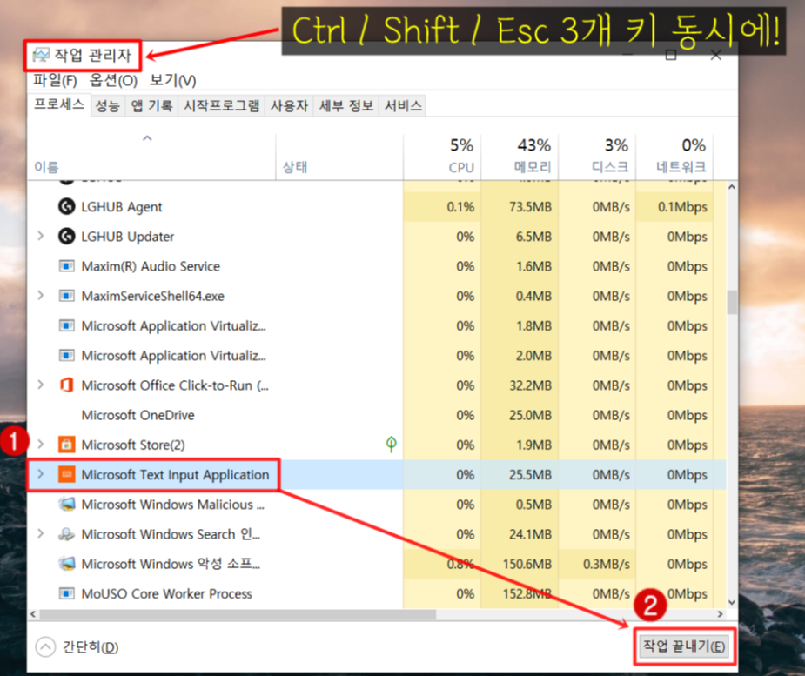The width and height of the screenshot is (805, 676).
Task: Open the 보기(V) menu
Action: (x=173, y=81)
